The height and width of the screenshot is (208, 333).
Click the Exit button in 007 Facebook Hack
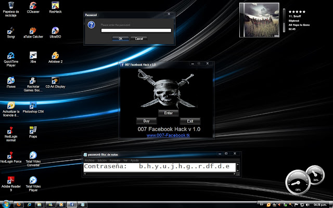pyautogui.click(x=190, y=121)
